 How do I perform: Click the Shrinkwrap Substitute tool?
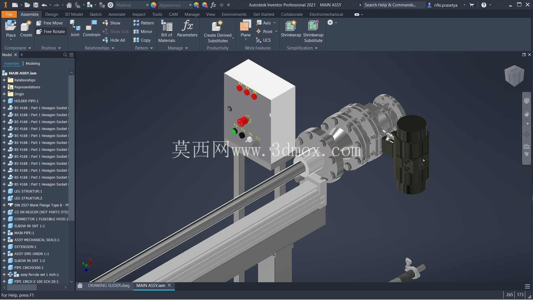coord(313,31)
